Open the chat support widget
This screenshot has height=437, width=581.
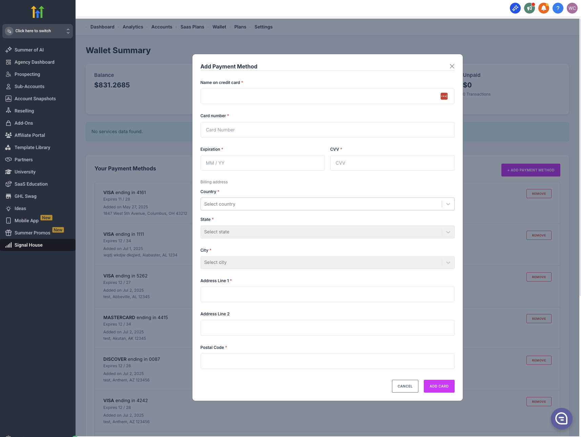click(x=561, y=419)
